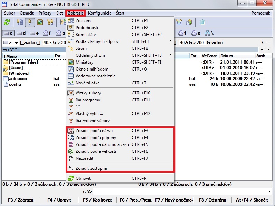Screen dimensions: 275x206
Task: Click F8 / Odstrániť button
Action: point(213,200)
